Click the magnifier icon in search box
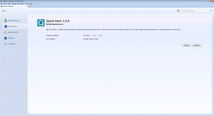 click(x=211, y=11)
